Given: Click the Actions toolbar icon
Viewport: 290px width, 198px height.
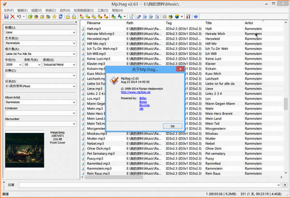Looking at the screenshot, I should tap(114, 16).
